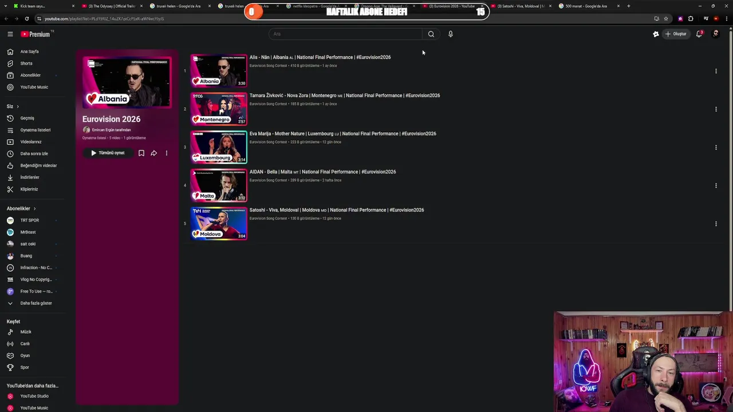Open Eva Marija - Mother Nature title

coord(343,134)
